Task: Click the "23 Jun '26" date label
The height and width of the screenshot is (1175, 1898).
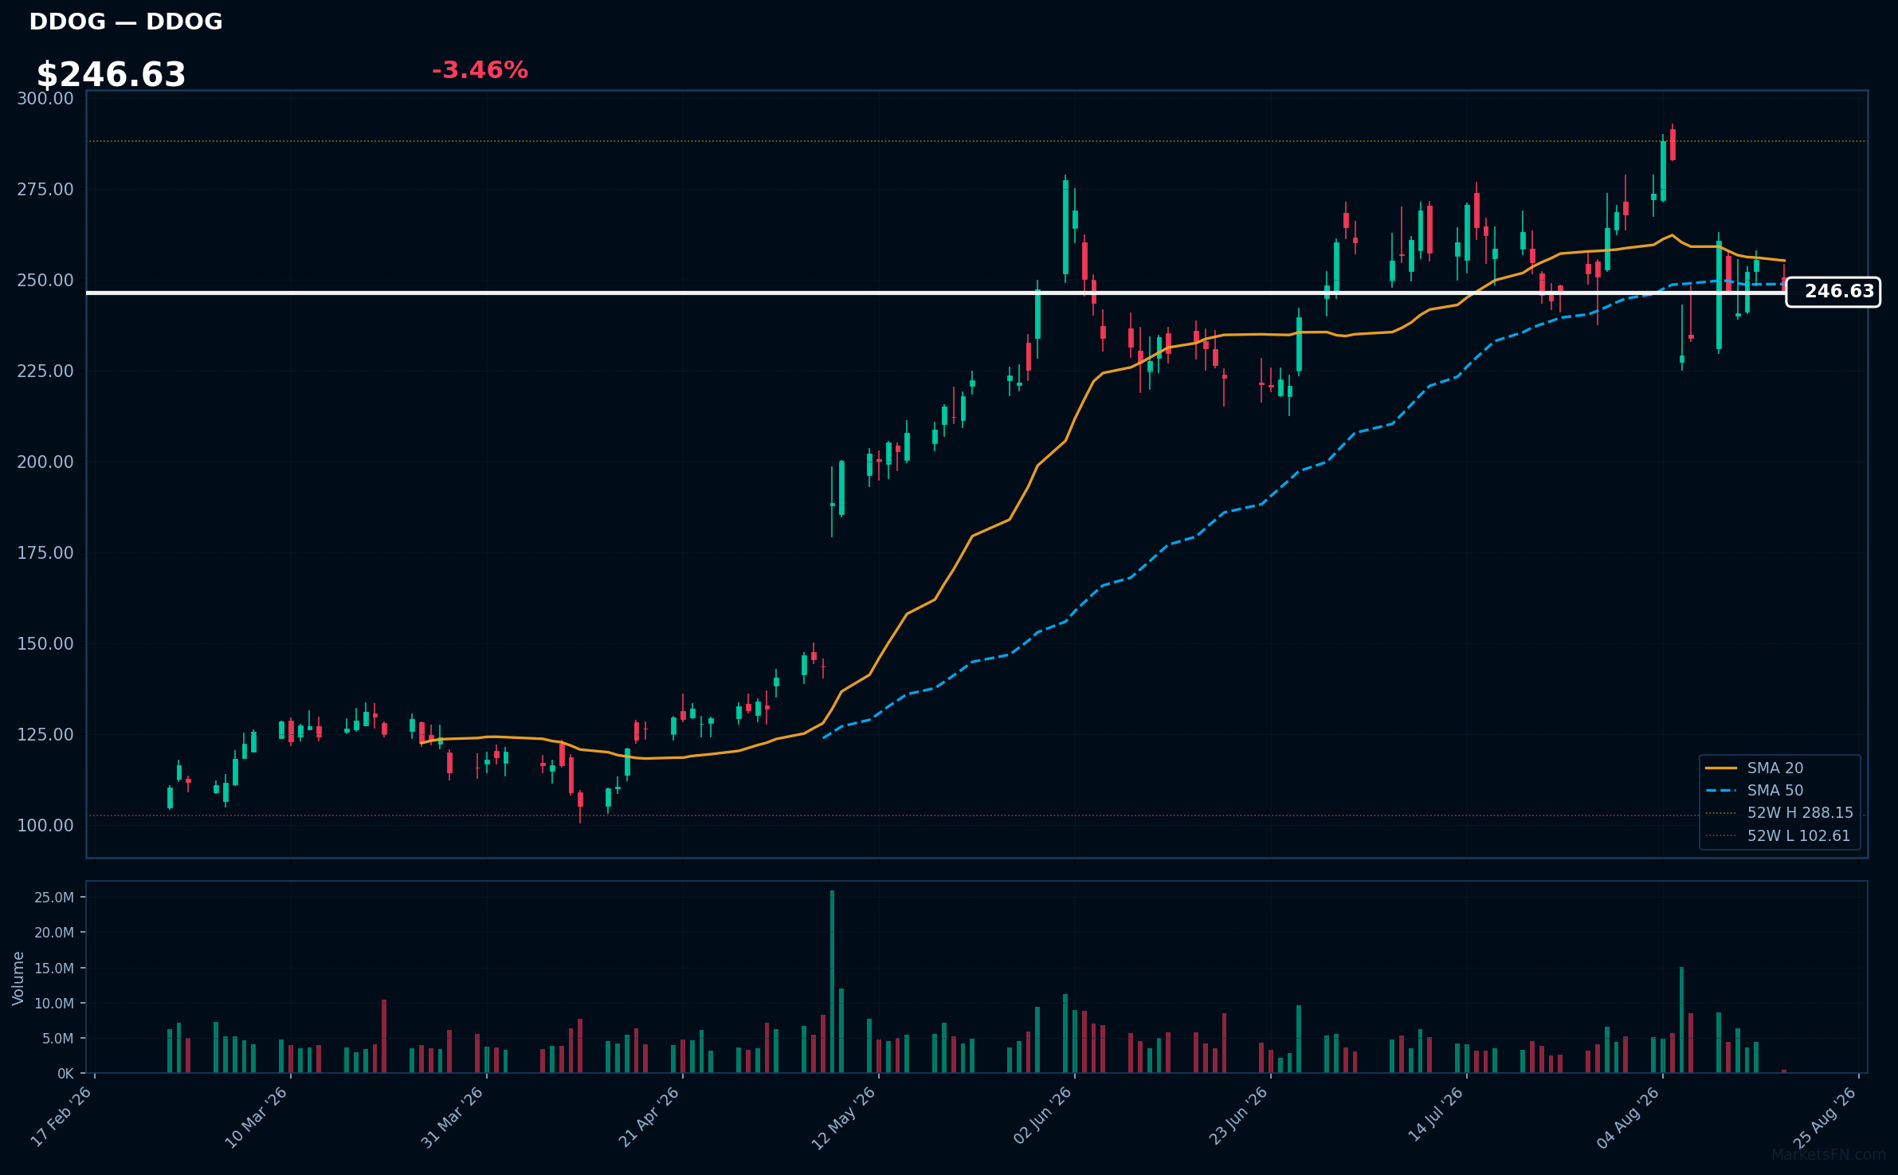Action: tap(1238, 1116)
